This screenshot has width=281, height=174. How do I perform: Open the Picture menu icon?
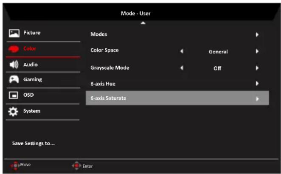14,34
